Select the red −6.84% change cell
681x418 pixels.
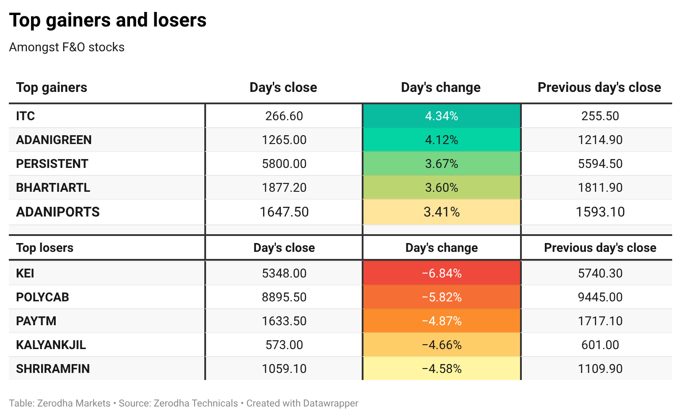tap(441, 273)
